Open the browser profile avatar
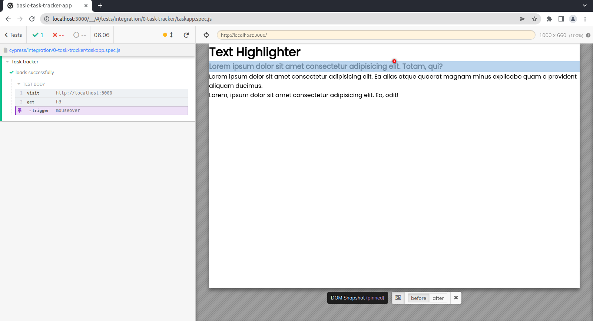This screenshot has height=321, width=593. 573,19
